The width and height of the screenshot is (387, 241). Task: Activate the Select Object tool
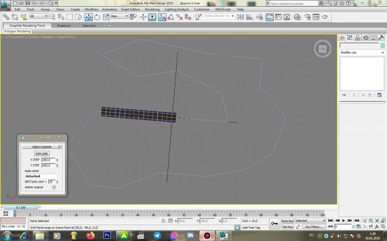coord(52,17)
